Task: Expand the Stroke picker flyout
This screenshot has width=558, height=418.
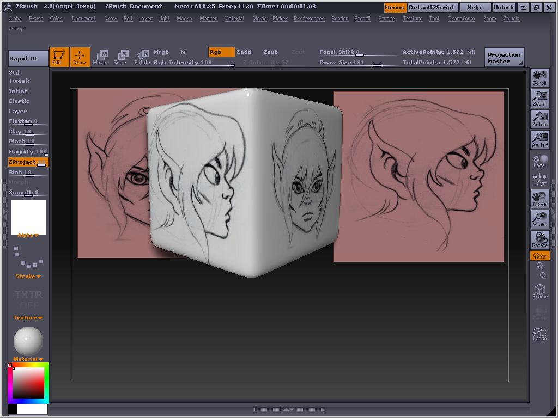Action: [x=27, y=276]
